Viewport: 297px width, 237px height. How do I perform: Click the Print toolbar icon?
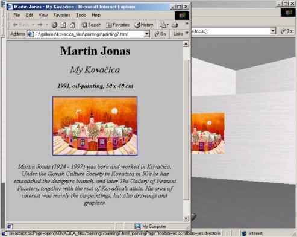pyautogui.click(x=175, y=25)
